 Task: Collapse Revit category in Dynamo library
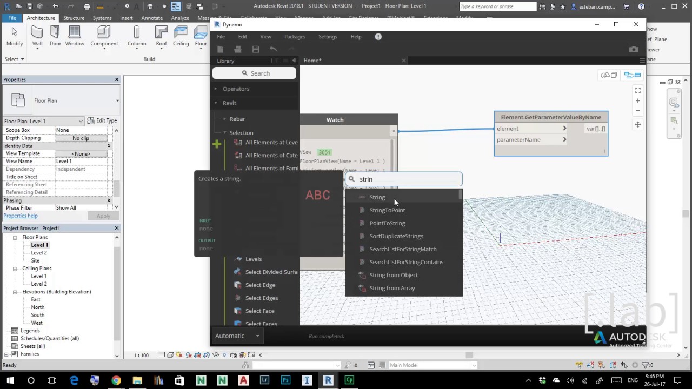[x=216, y=103]
